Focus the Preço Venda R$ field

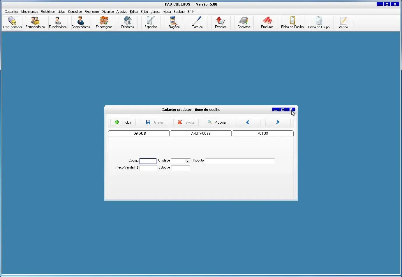(x=148, y=168)
